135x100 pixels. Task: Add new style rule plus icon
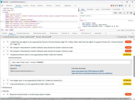click(124, 13)
